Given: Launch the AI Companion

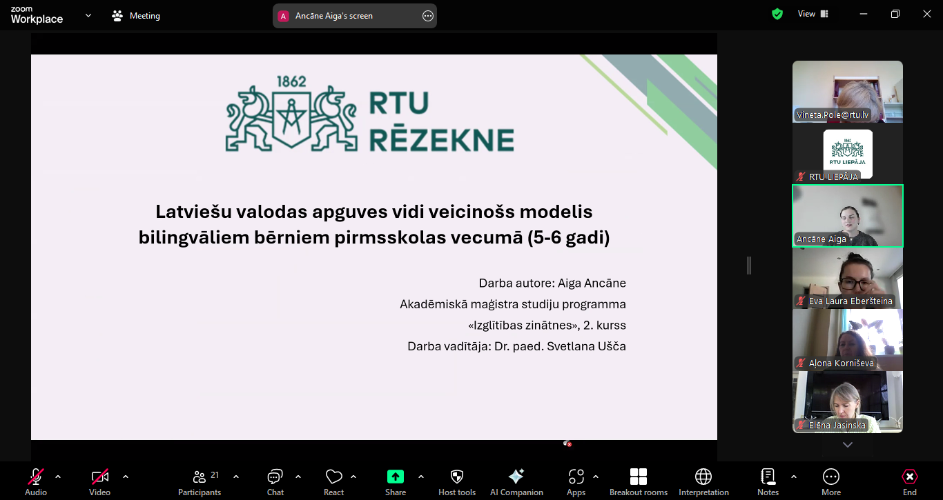Looking at the screenshot, I should (516, 481).
